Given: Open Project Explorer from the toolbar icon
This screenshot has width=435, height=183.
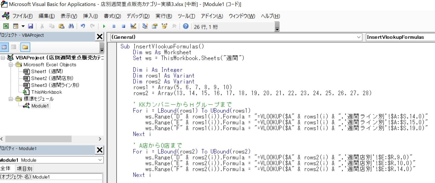Looking at the screenshot, I should coord(145,26).
